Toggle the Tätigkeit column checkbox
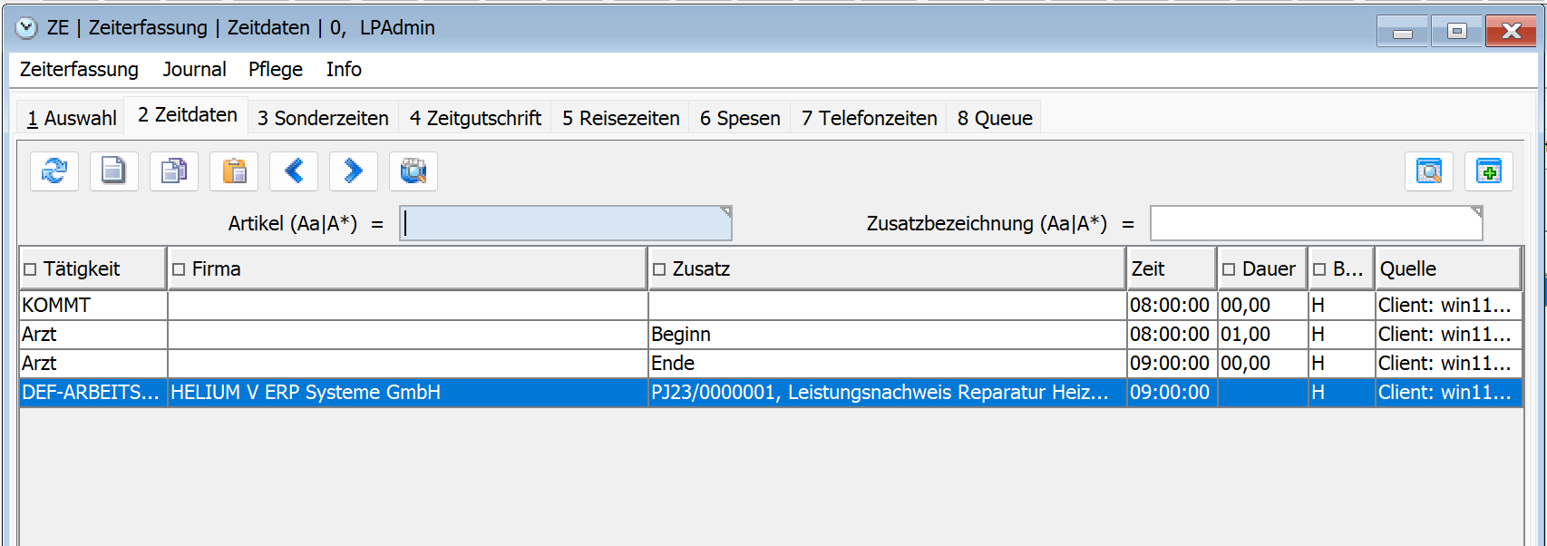Screen dimensions: 1547x546 click(x=30, y=269)
